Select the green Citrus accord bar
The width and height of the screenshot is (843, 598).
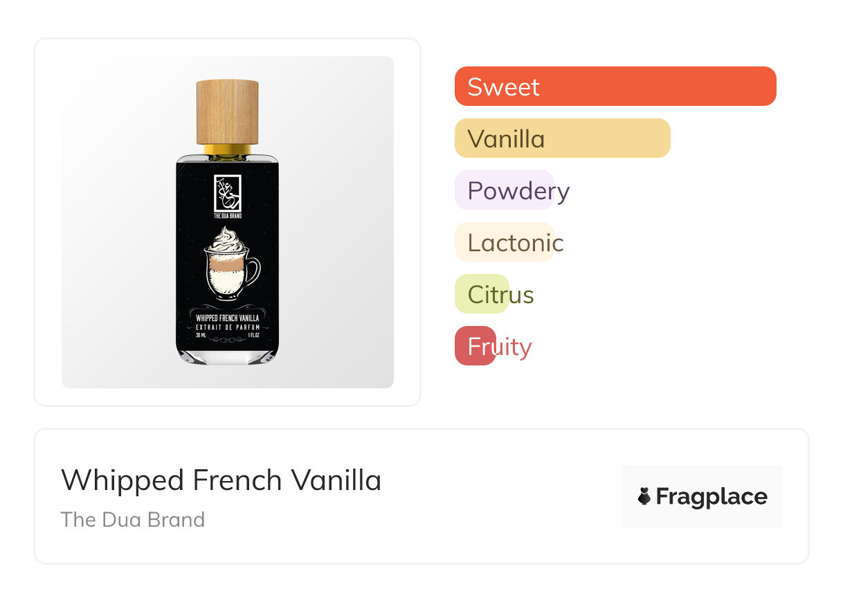click(x=482, y=294)
